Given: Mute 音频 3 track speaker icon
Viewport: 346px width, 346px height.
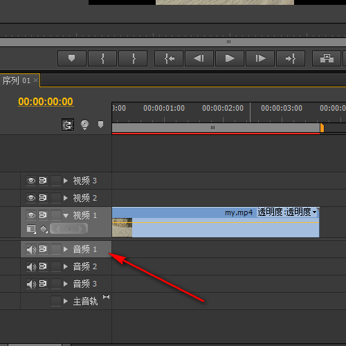Looking at the screenshot, I should pyautogui.click(x=31, y=284).
